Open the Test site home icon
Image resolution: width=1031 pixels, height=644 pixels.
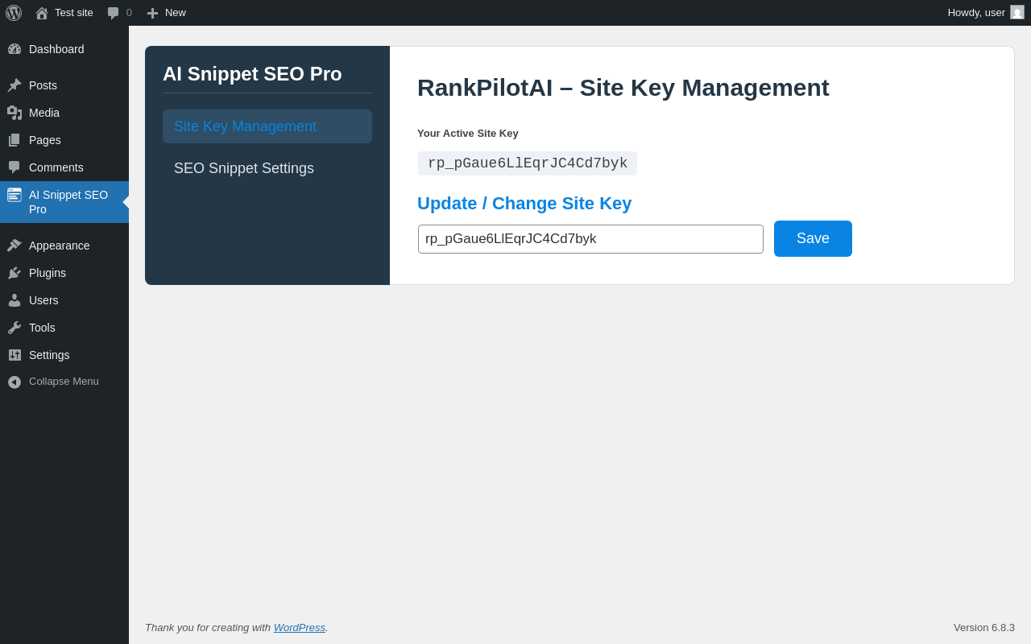click(x=42, y=13)
